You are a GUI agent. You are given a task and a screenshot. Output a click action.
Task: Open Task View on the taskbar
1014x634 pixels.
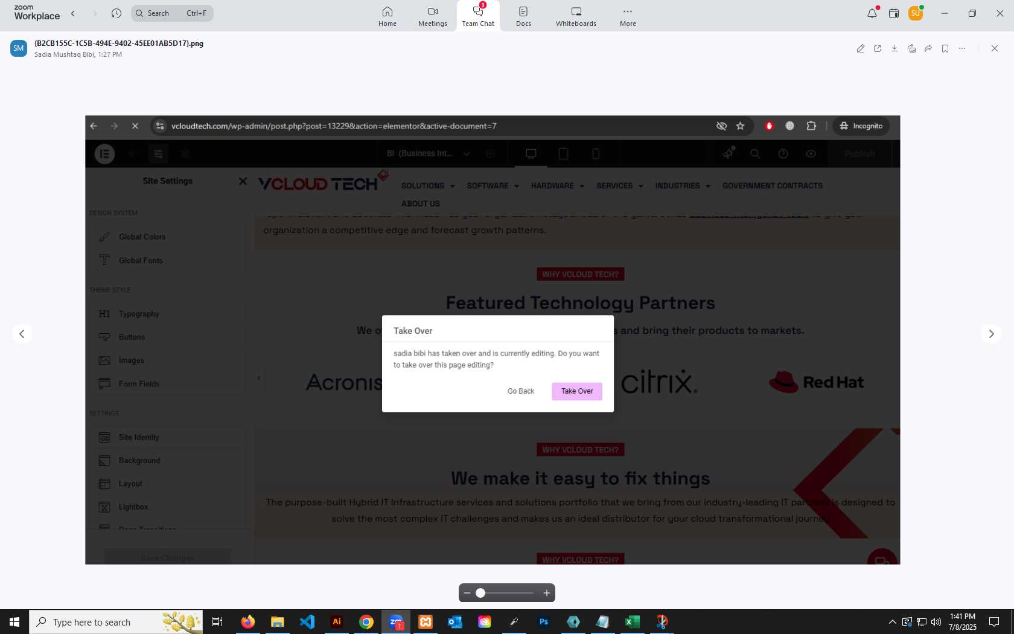(217, 622)
